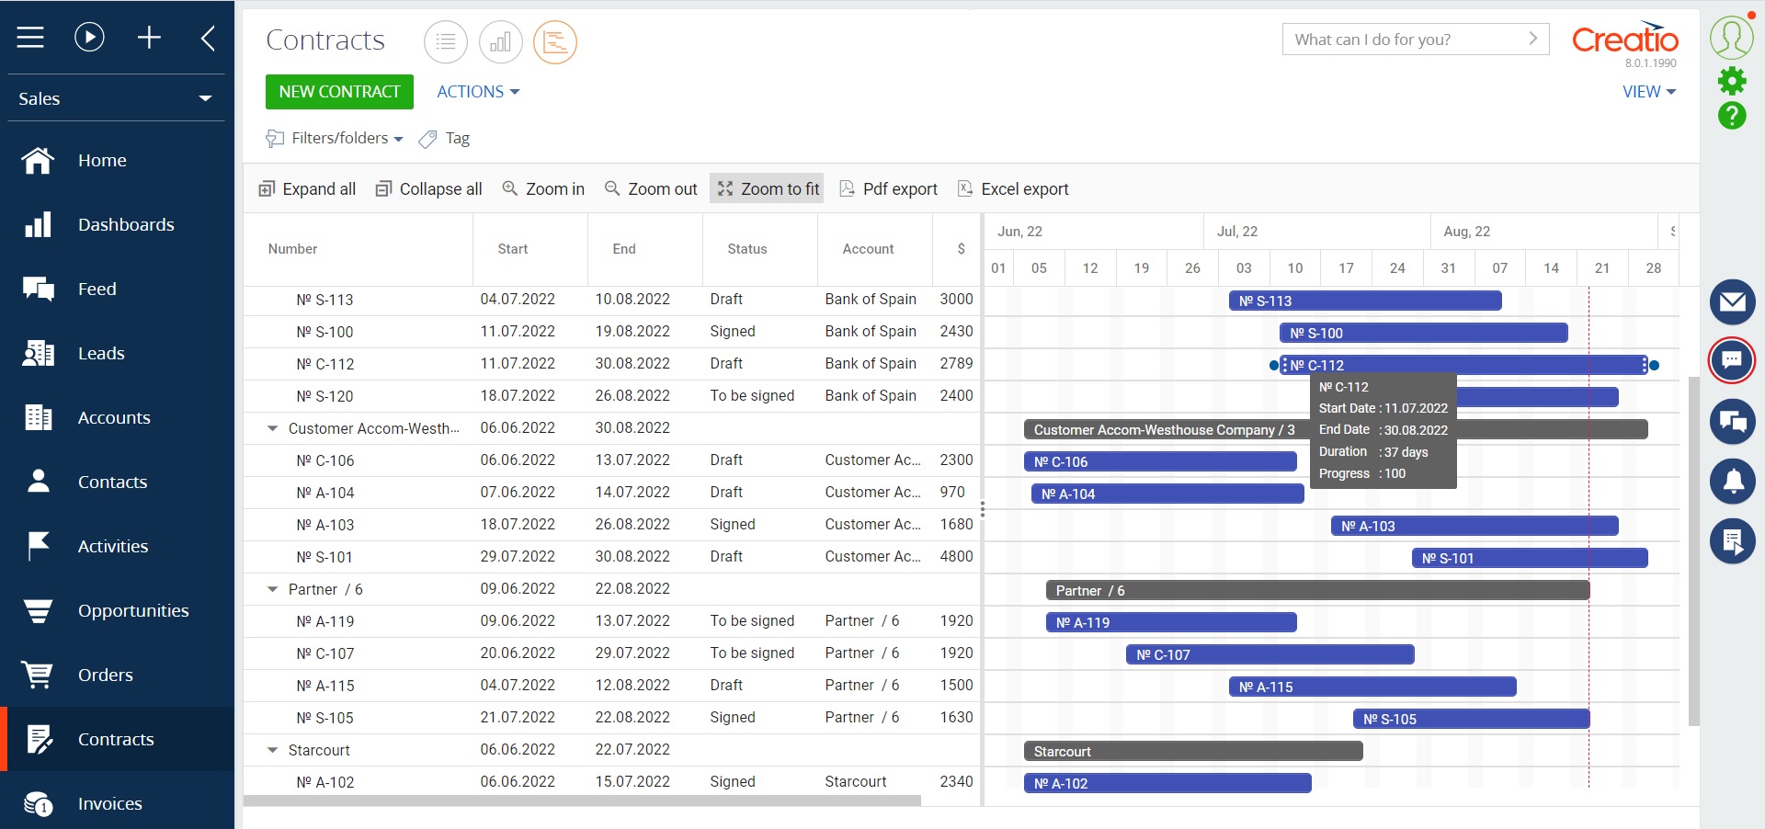Activate the Gantt chart view toggle

pos(554,41)
